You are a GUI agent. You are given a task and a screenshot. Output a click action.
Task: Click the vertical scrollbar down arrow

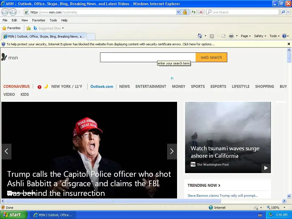[x=289, y=196]
